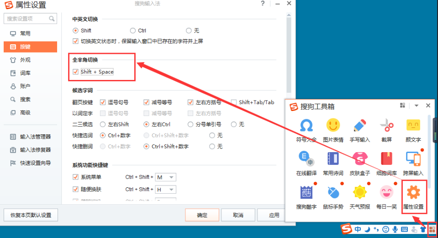Screen dimensions: 438x238
Task: Toggle punctuation icon on IME bar
Action: point(376,230)
